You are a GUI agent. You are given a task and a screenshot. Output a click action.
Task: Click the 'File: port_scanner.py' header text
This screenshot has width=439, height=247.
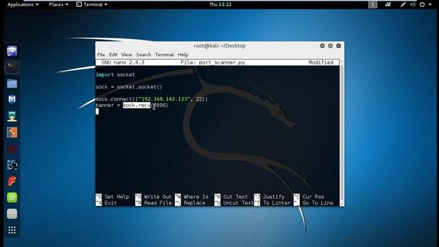(x=213, y=62)
